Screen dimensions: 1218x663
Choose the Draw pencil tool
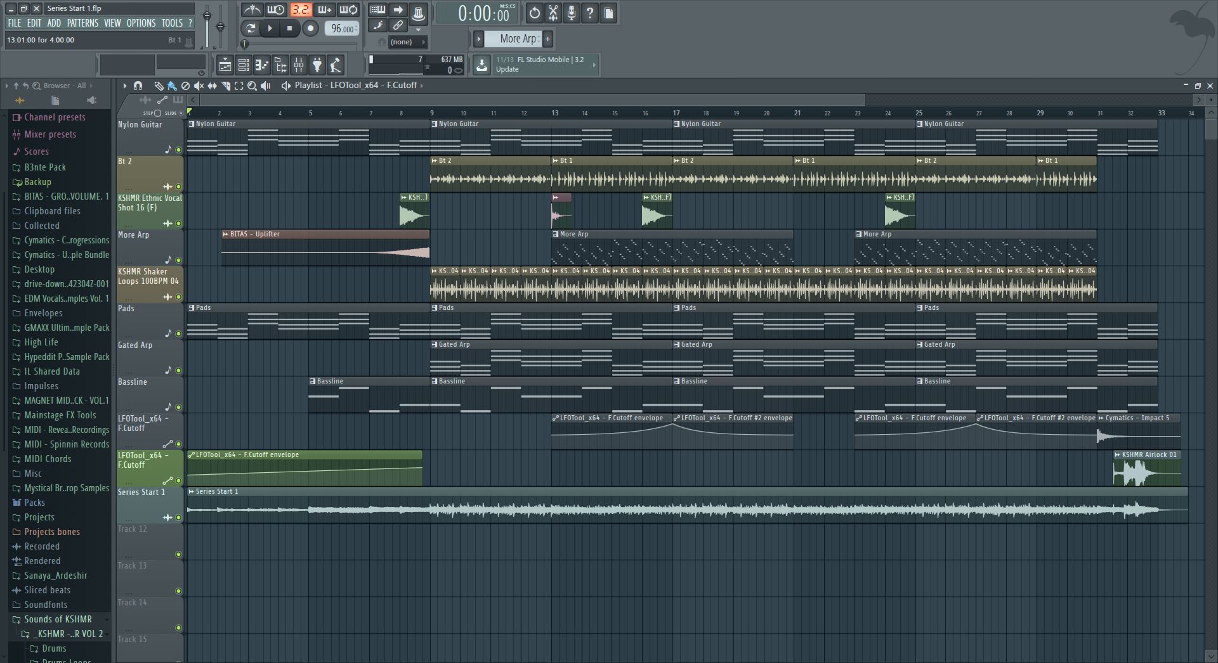coord(159,86)
